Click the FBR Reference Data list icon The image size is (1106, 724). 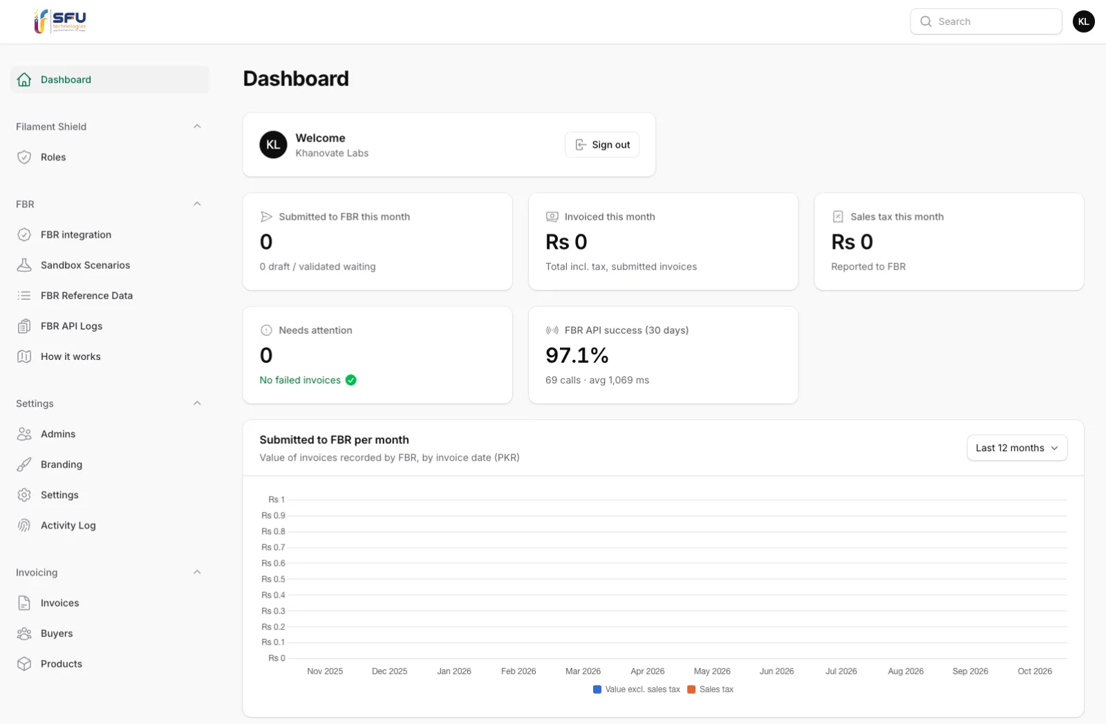[24, 295]
